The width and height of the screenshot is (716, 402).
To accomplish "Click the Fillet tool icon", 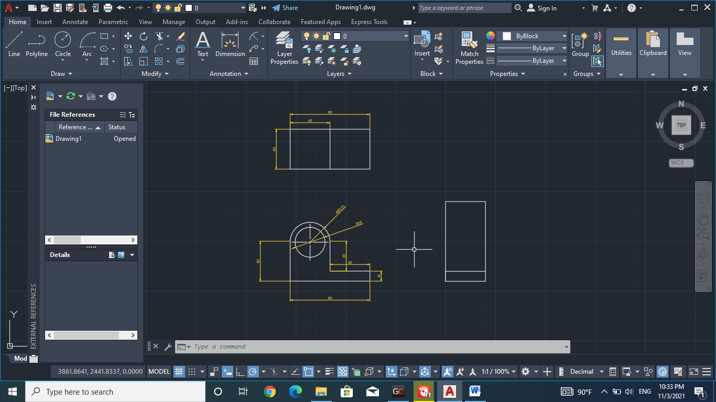I will click(159, 49).
